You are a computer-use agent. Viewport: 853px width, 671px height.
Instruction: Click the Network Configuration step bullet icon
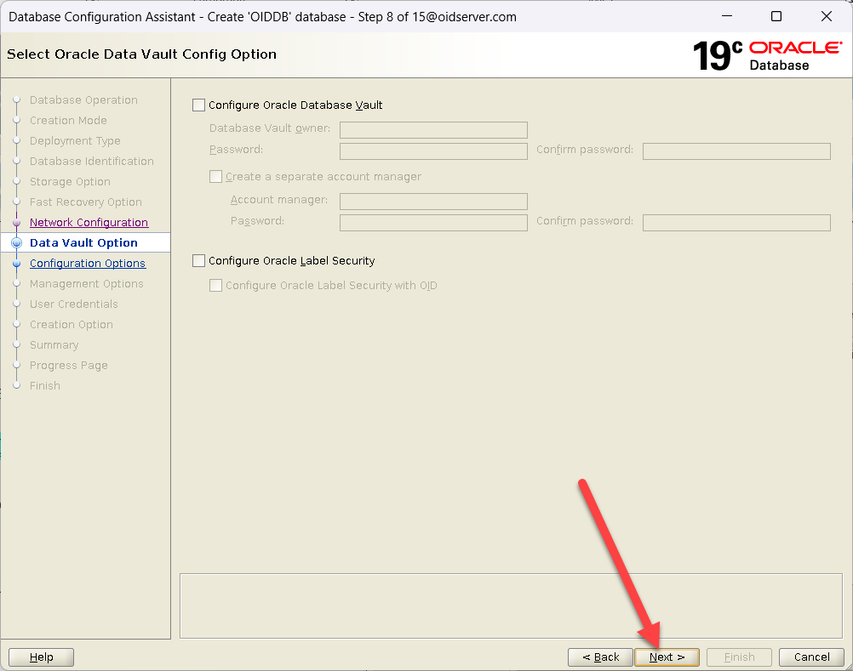click(16, 223)
